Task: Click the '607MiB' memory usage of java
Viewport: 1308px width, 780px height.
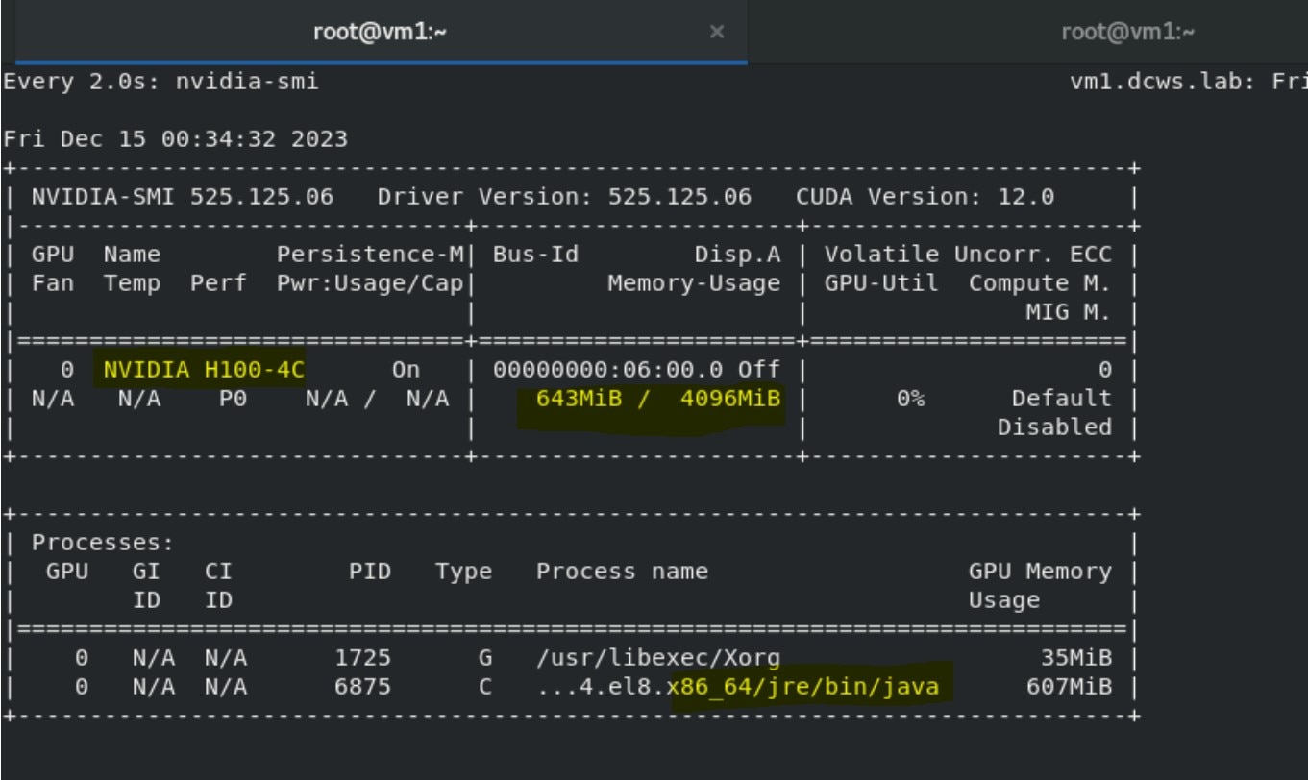Action: 1069,687
